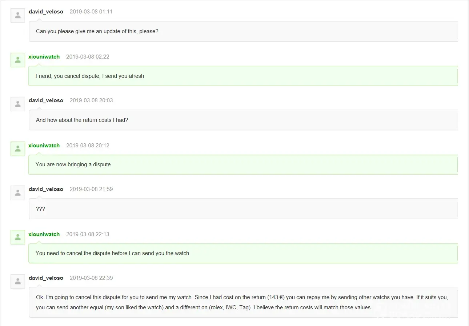The height and width of the screenshot is (326, 469).
Task: Open david_veloso username posted at 22:39
Action: click(46, 278)
